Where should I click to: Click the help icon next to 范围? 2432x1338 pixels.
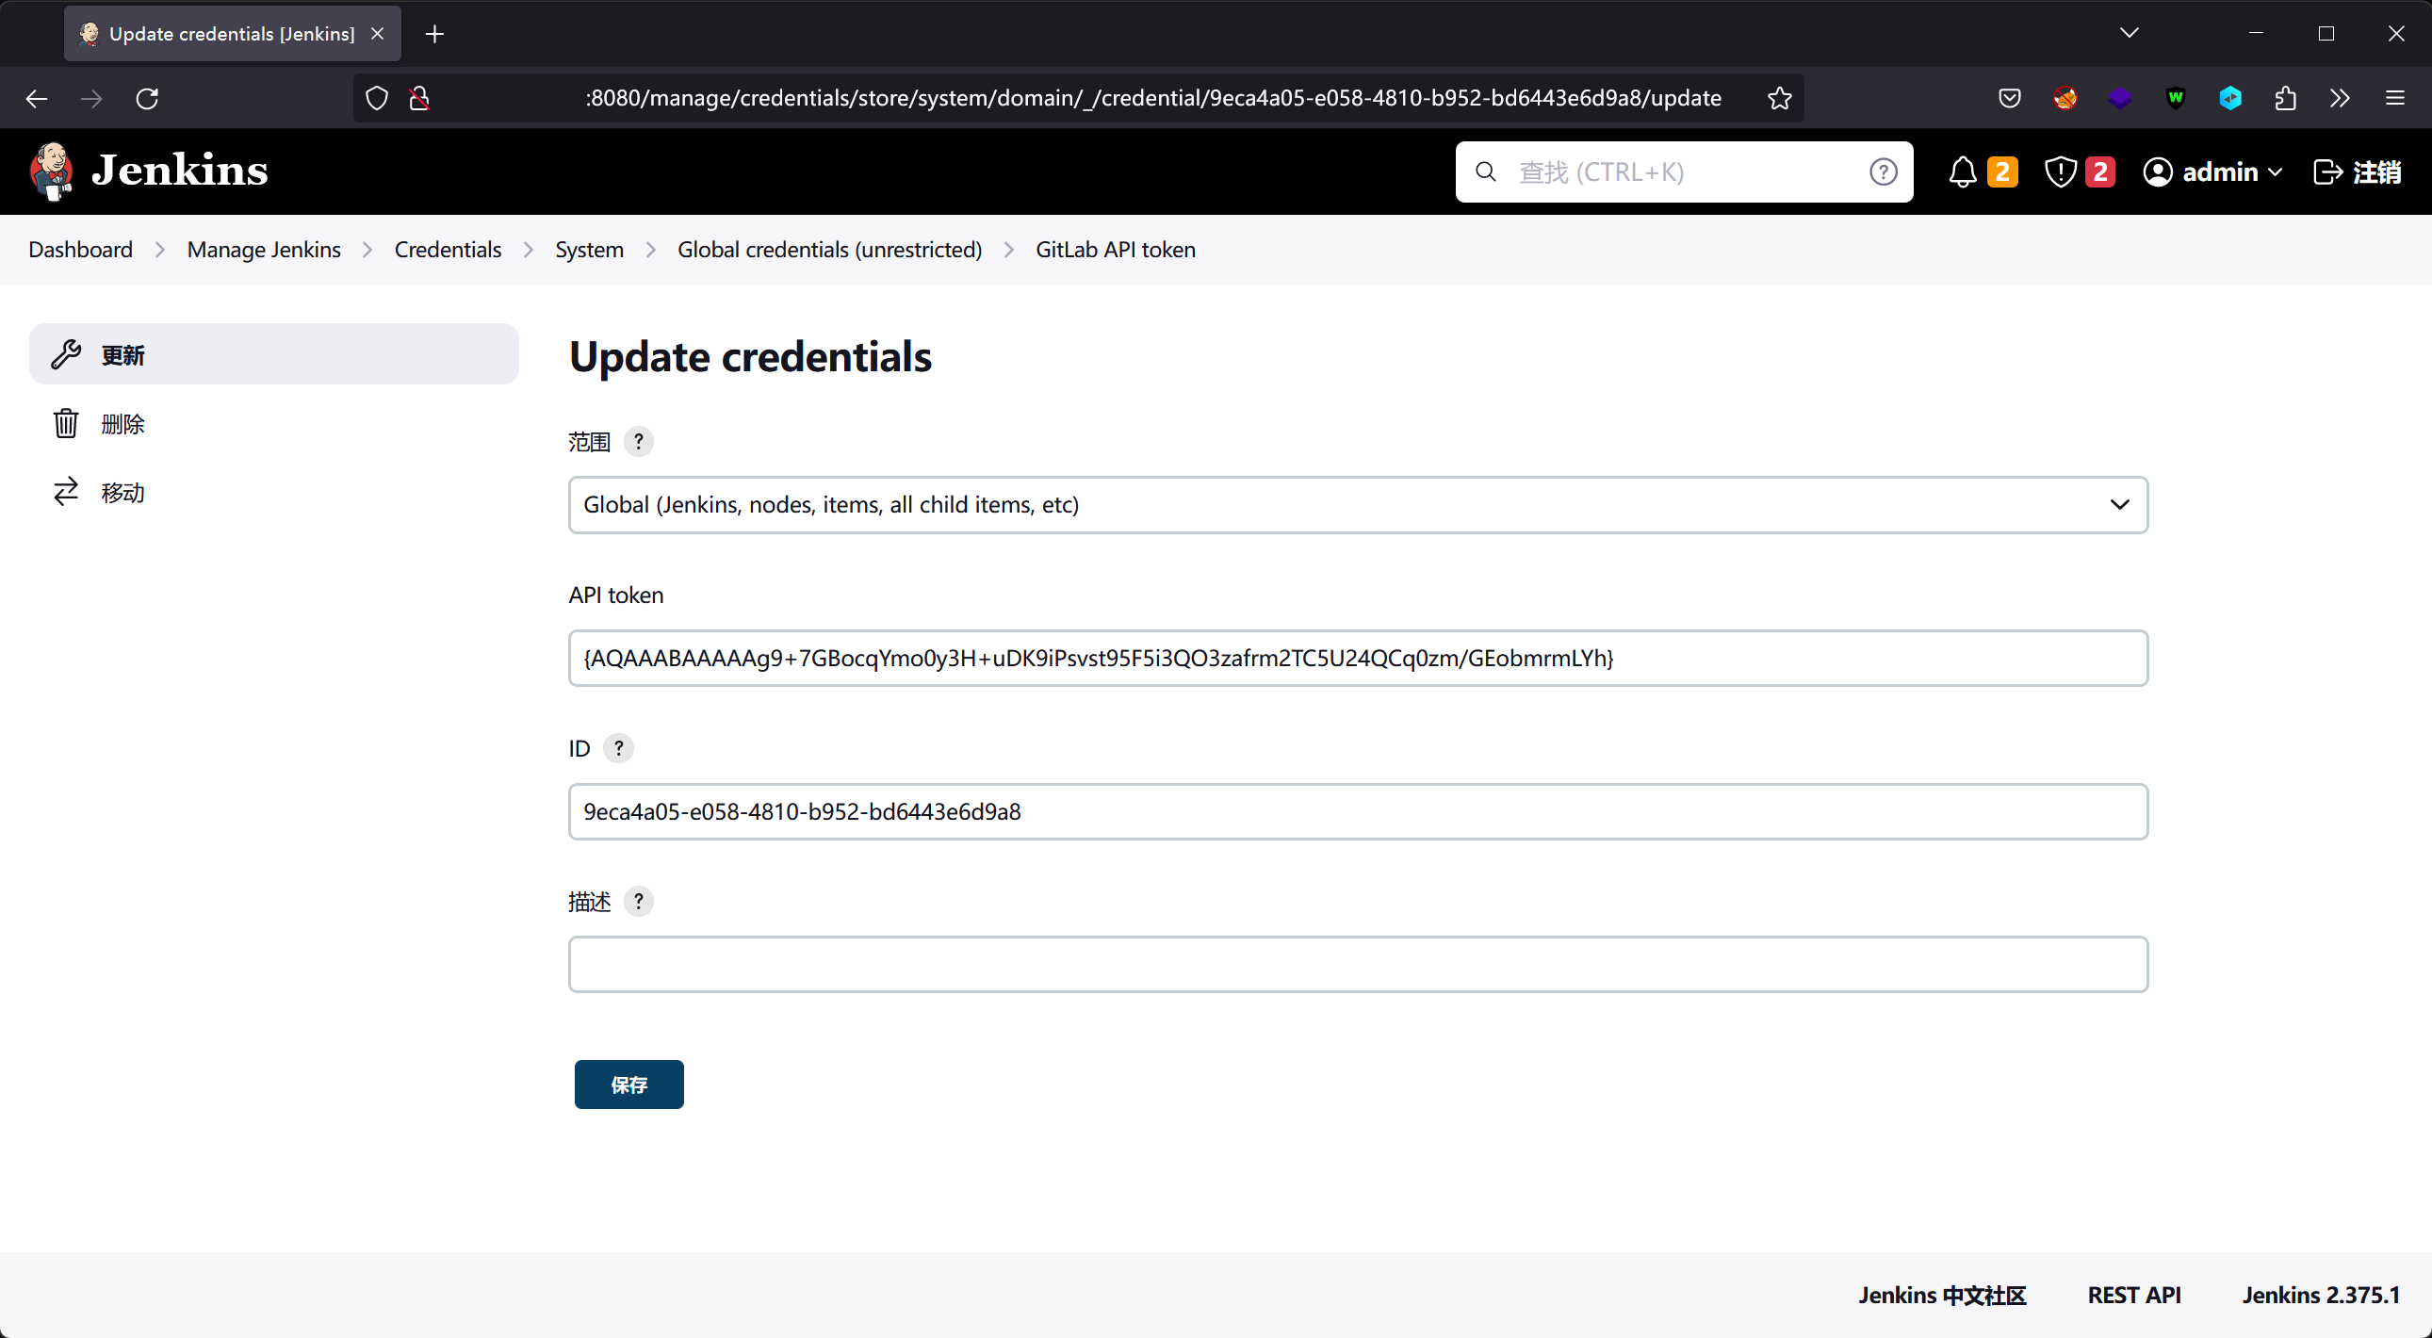coord(638,441)
